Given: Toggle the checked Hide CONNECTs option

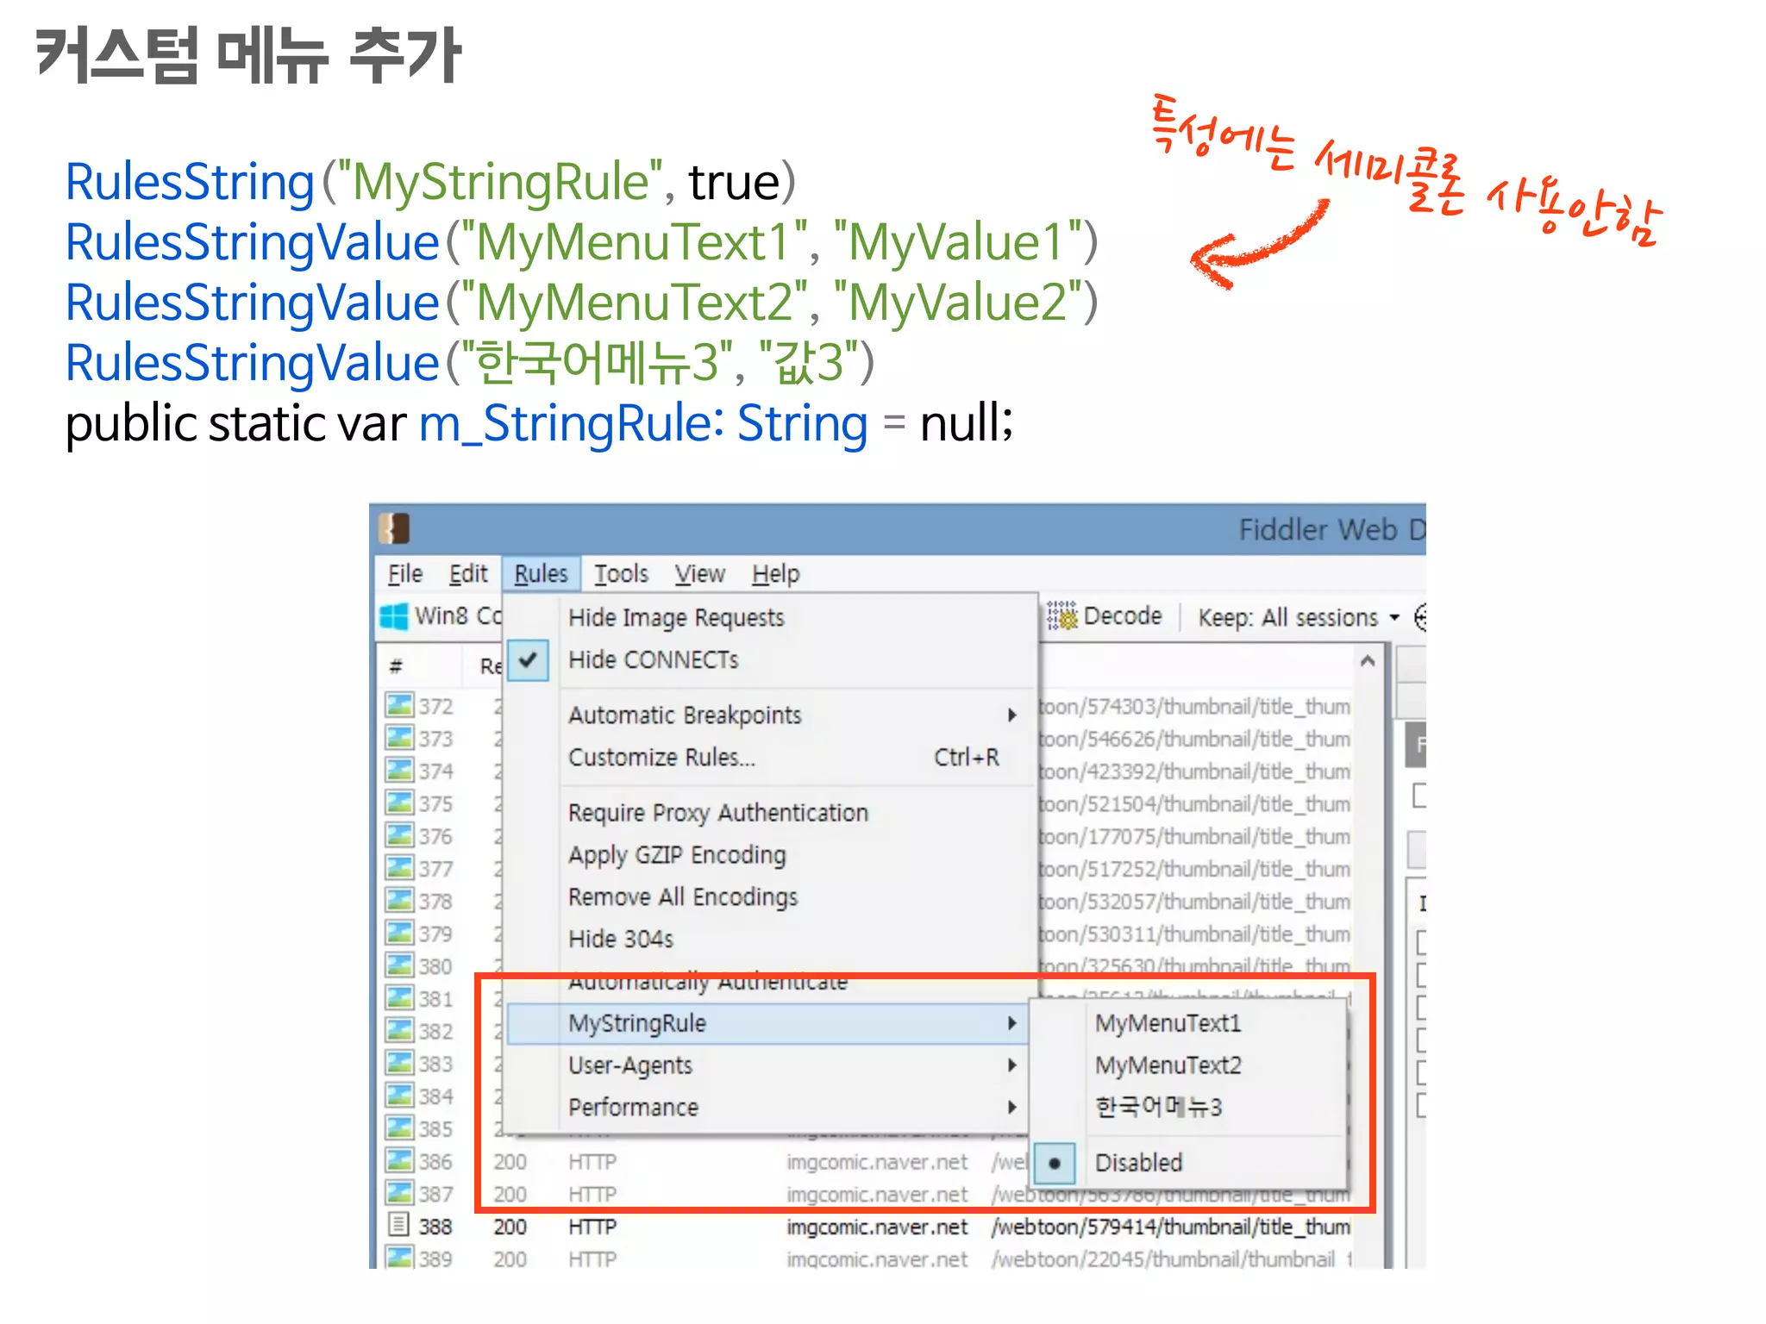Looking at the screenshot, I should click(653, 660).
